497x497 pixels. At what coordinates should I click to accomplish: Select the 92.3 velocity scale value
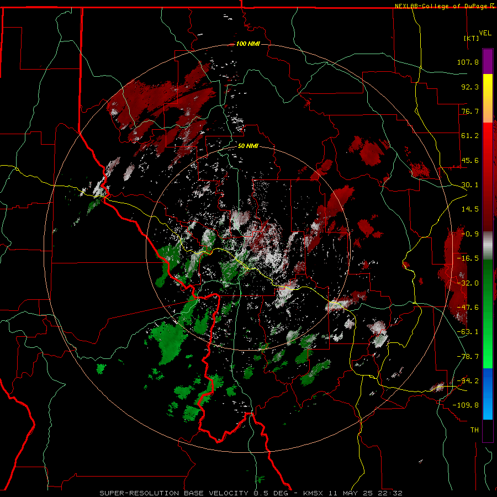470,87
